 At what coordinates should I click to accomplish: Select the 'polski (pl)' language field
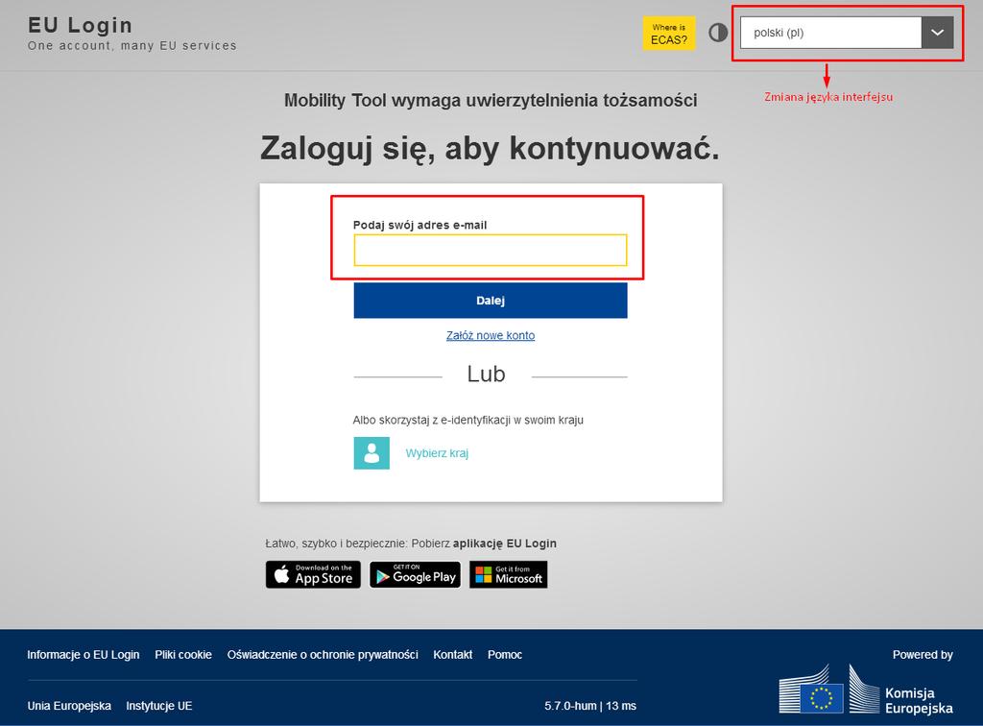coord(830,33)
